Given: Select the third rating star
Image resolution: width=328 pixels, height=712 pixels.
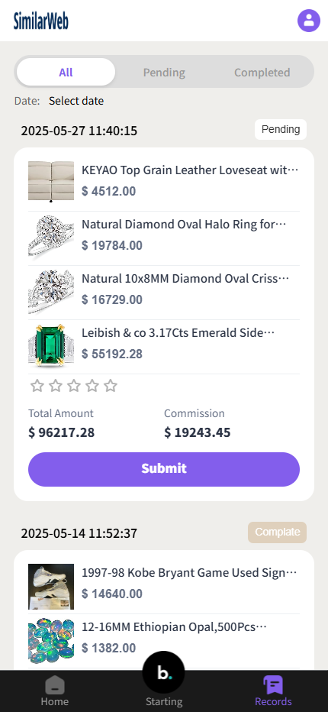Looking at the screenshot, I should 74,386.
